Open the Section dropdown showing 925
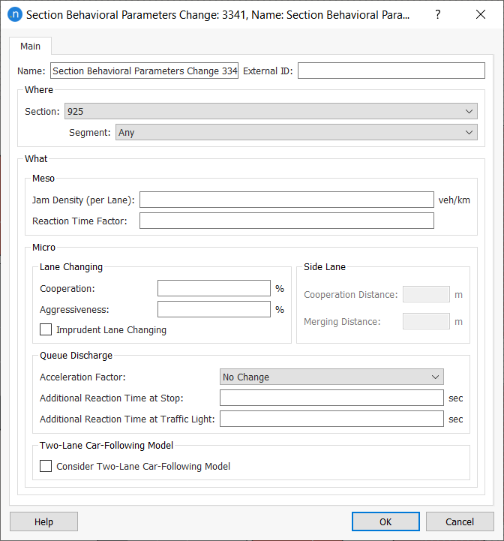This screenshot has width=504, height=541. 271,112
